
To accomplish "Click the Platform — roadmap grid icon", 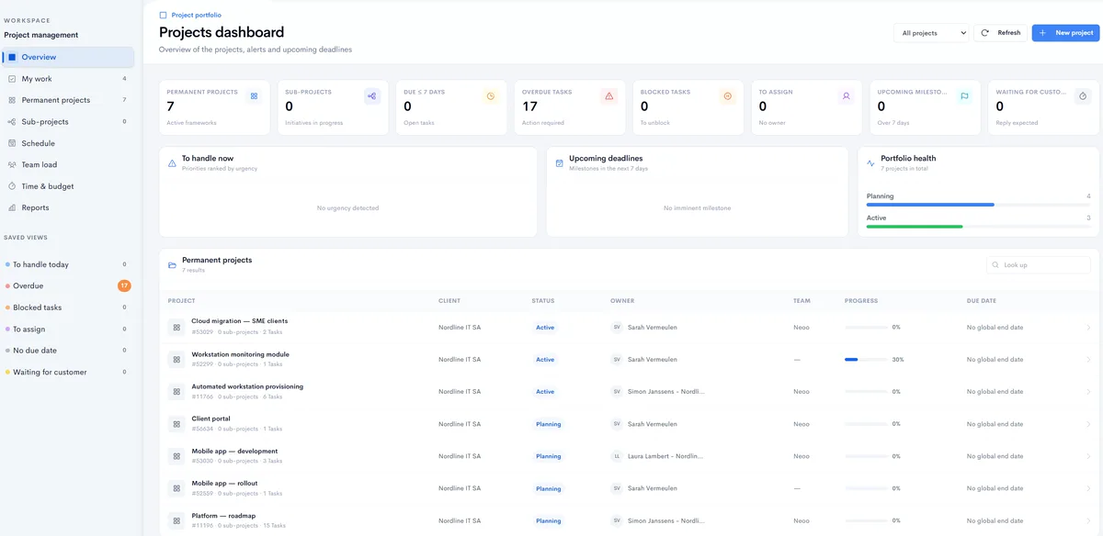I will pos(176,520).
